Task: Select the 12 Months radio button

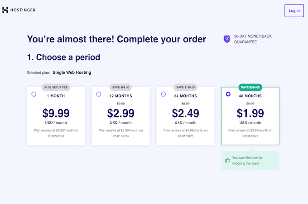Action: 99,94
